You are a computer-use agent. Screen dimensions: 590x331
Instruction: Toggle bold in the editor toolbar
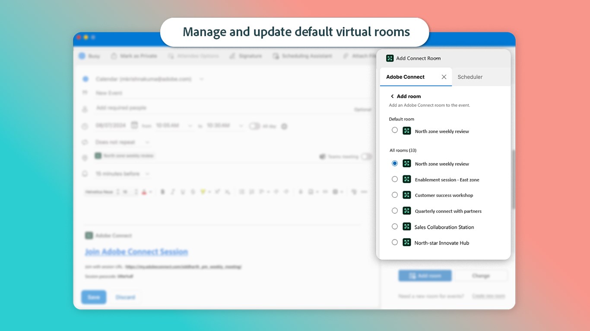163,192
